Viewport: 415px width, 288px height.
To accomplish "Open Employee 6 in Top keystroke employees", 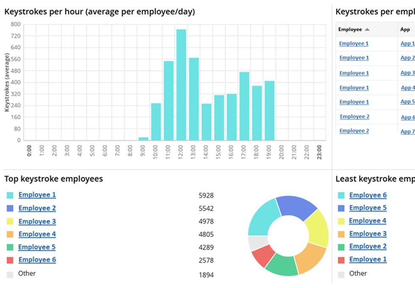I will pyautogui.click(x=37, y=260).
